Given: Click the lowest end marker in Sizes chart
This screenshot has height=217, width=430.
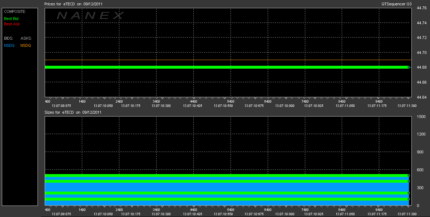Looking at the screenshot, I should [409, 199].
